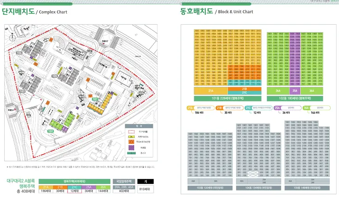
Task: Click the '144세대' cell in summary table
Action: pos(103,191)
